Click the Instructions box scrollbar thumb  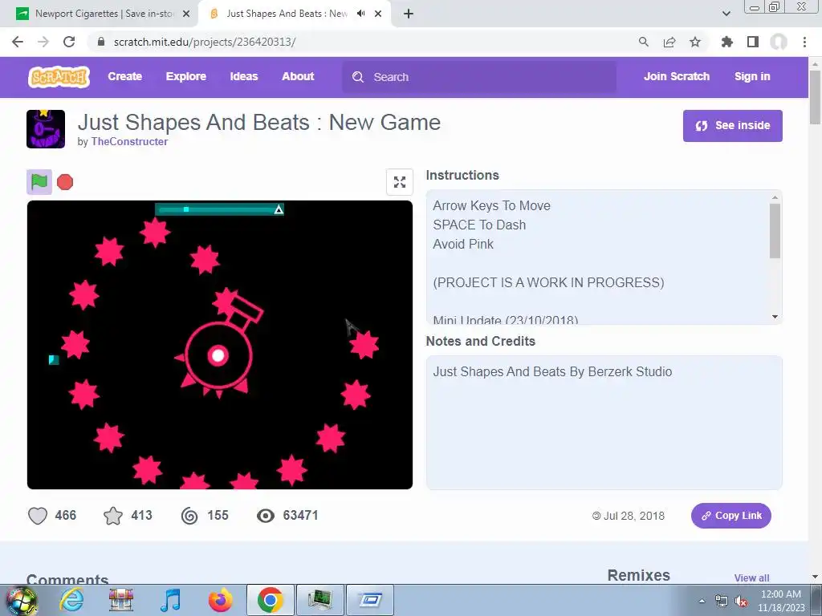(x=775, y=231)
